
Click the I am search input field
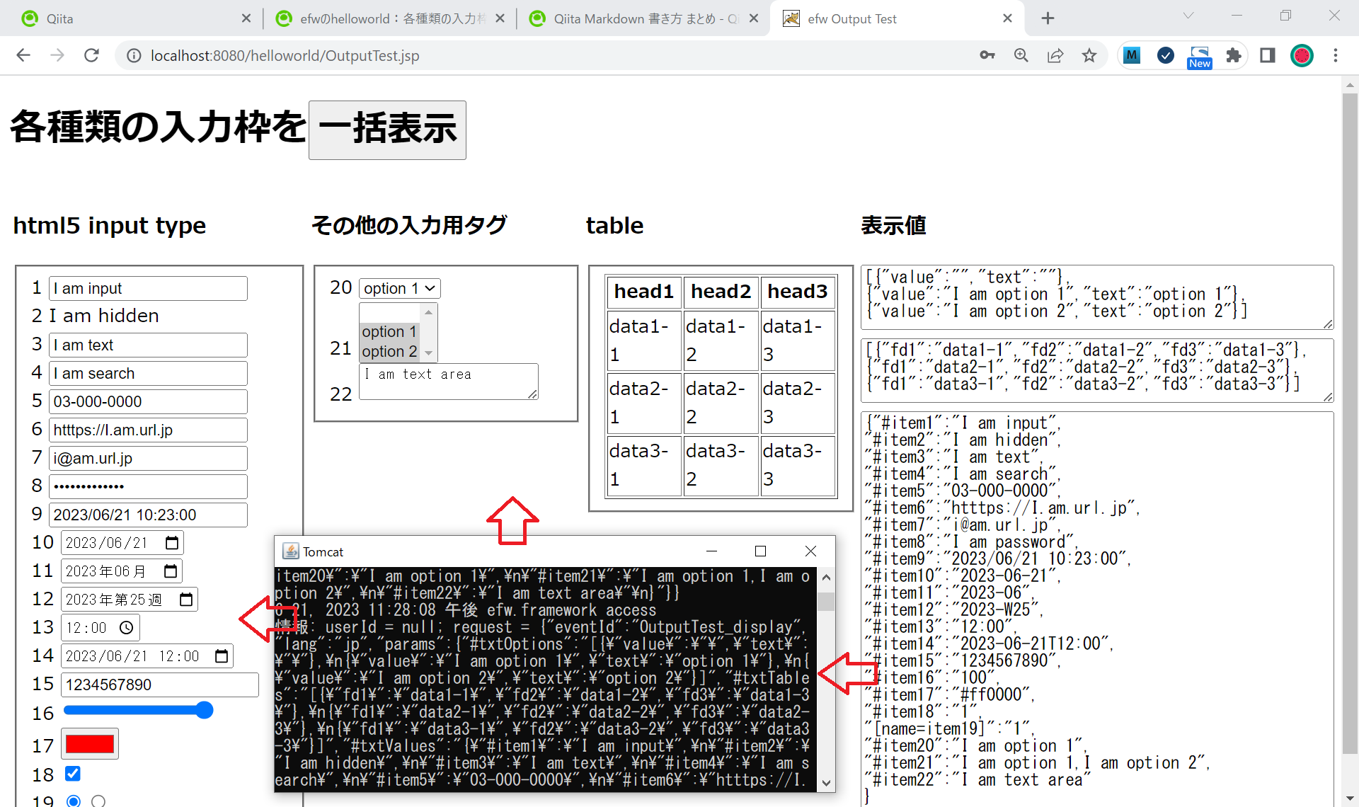click(148, 373)
